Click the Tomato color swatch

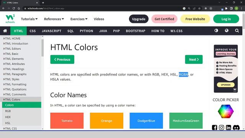[x=67, y=121]
